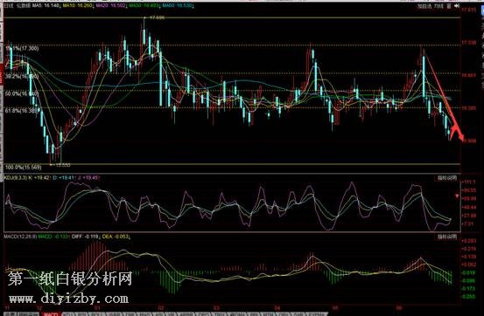Viewport: 484px width, 316px height.
Task: Expand the MA60 parameter arrow
Action: click(x=192, y=6)
